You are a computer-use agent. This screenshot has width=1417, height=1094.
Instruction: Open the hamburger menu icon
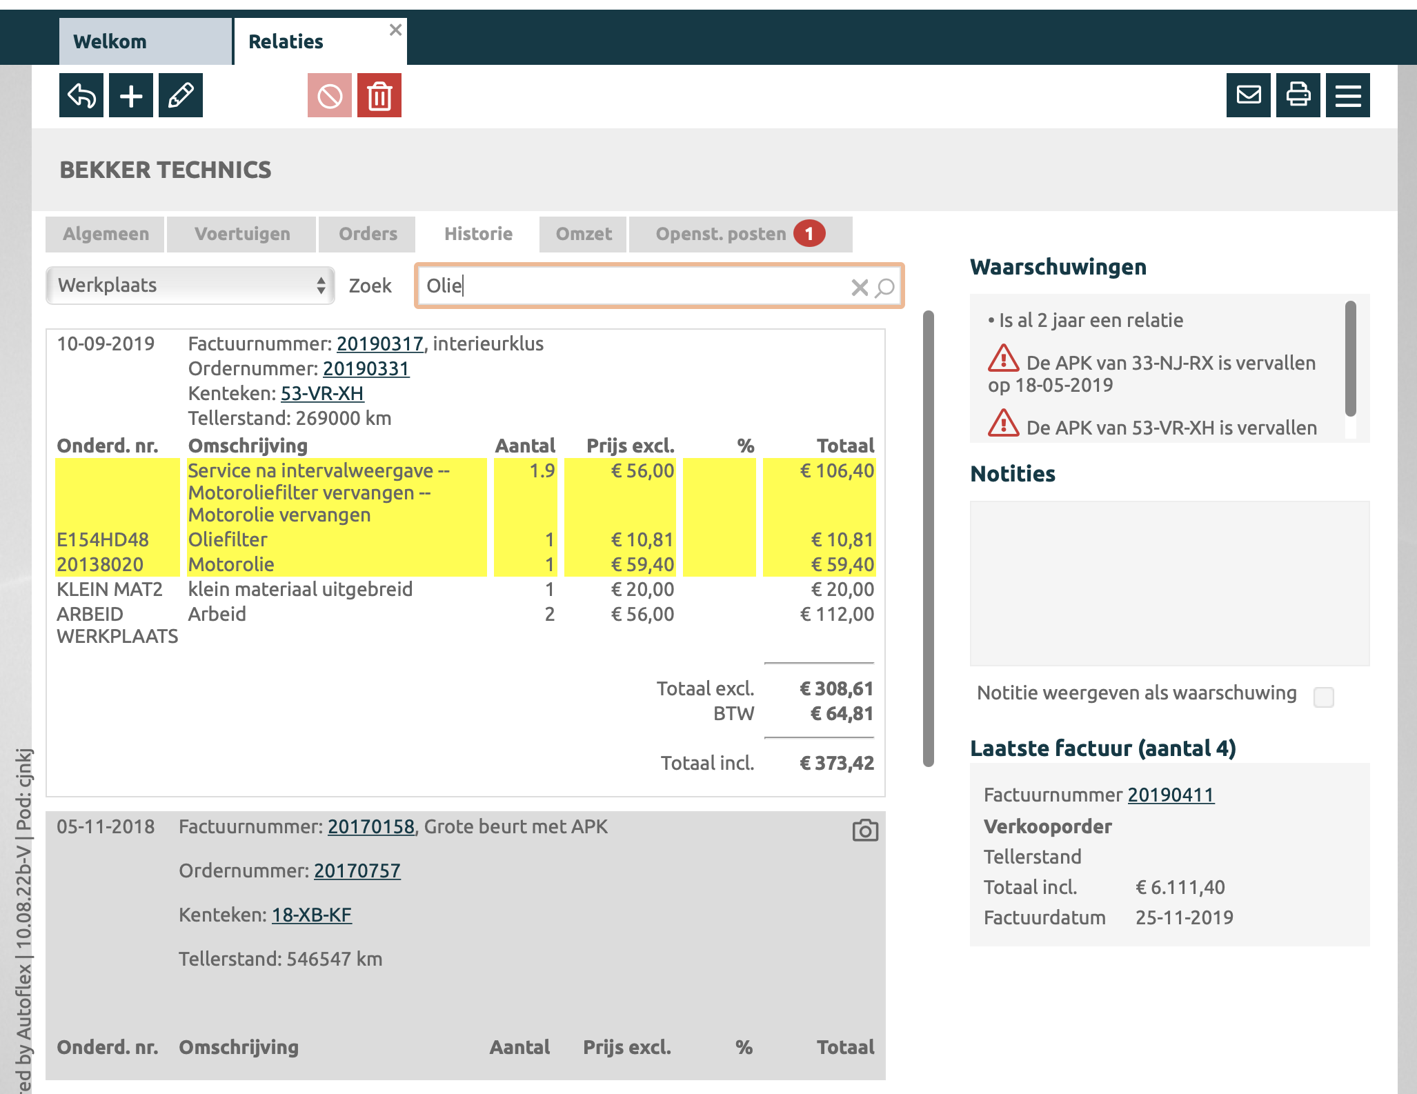[x=1348, y=95]
